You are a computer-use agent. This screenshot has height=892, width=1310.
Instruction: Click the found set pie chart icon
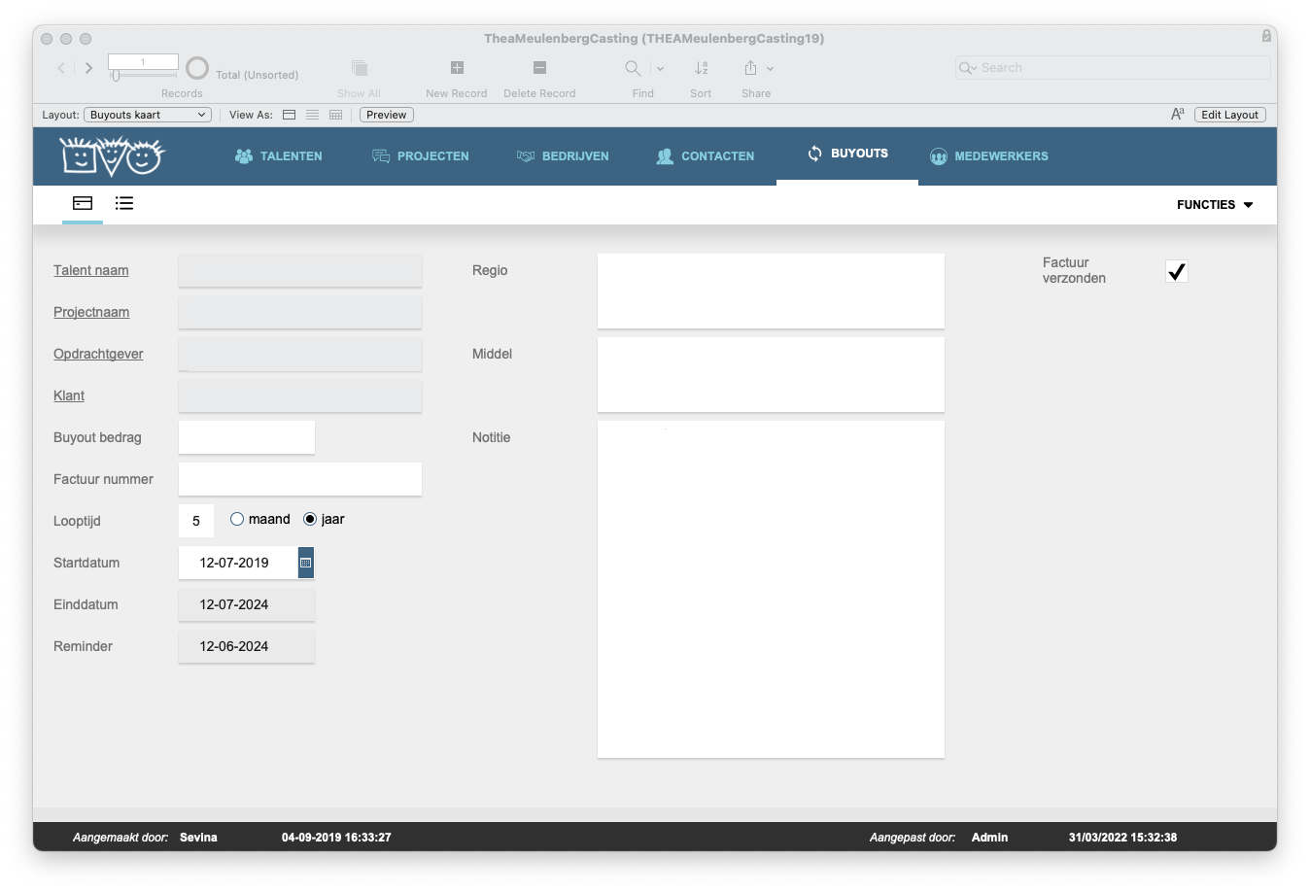[197, 68]
